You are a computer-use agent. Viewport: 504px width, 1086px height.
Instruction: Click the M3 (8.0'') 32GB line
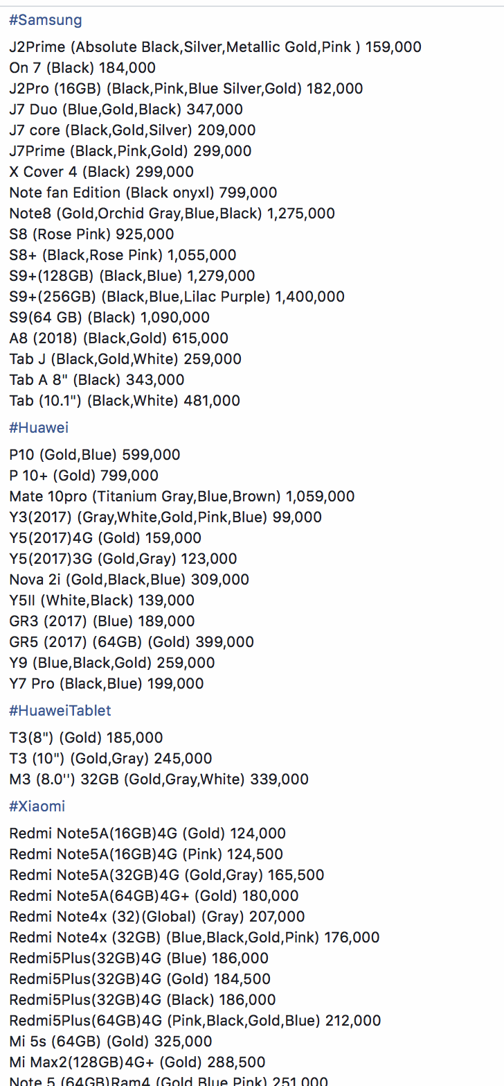159,779
